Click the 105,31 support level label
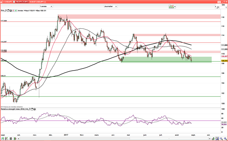 (3, 76)
